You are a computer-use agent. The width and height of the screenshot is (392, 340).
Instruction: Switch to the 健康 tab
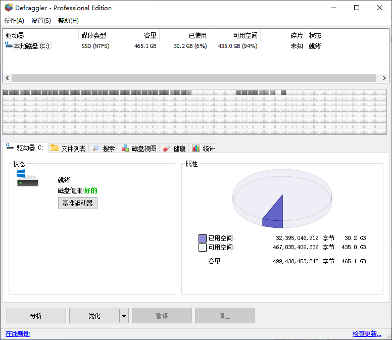tap(174, 148)
